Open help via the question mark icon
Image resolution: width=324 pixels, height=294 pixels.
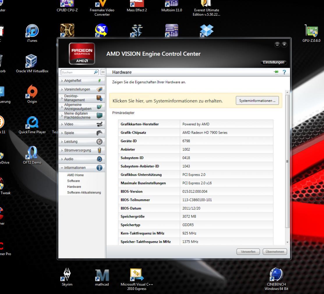coord(284,72)
